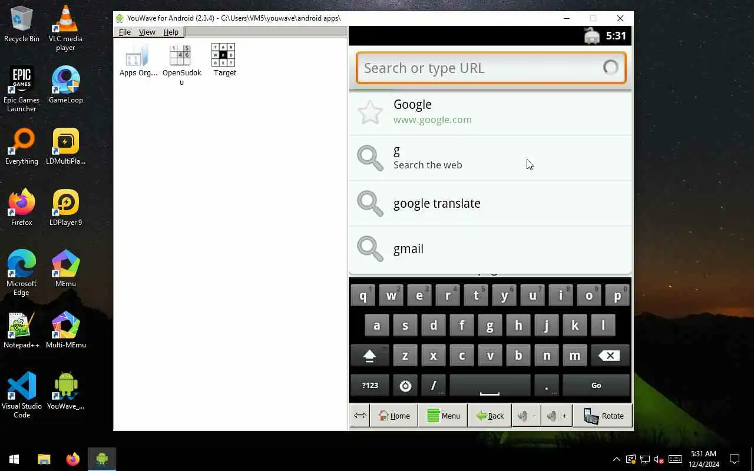Screen dimensions: 754x471
Task: Click the volume up button
Action: (557, 416)
